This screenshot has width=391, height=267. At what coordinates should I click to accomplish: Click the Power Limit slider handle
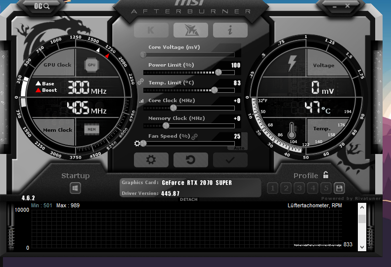pyautogui.click(x=218, y=72)
